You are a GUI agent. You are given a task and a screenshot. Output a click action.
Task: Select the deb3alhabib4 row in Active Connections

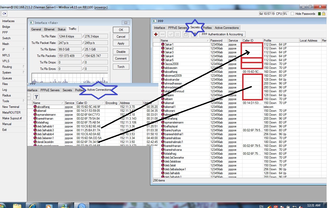point(93,134)
